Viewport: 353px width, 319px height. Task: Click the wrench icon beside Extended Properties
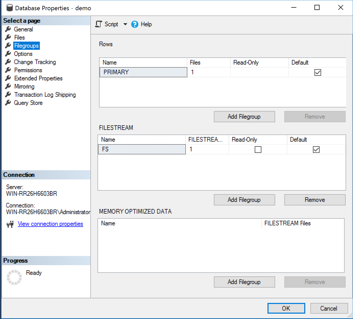(x=8, y=78)
